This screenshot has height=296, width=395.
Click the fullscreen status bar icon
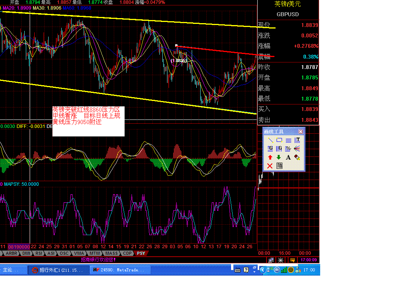pos(281,260)
